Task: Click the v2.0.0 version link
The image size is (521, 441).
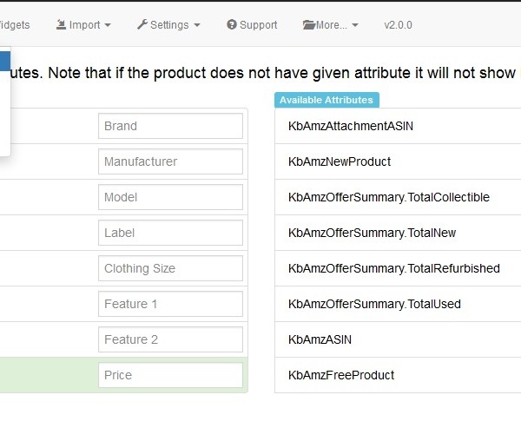Action: click(398, 25)
